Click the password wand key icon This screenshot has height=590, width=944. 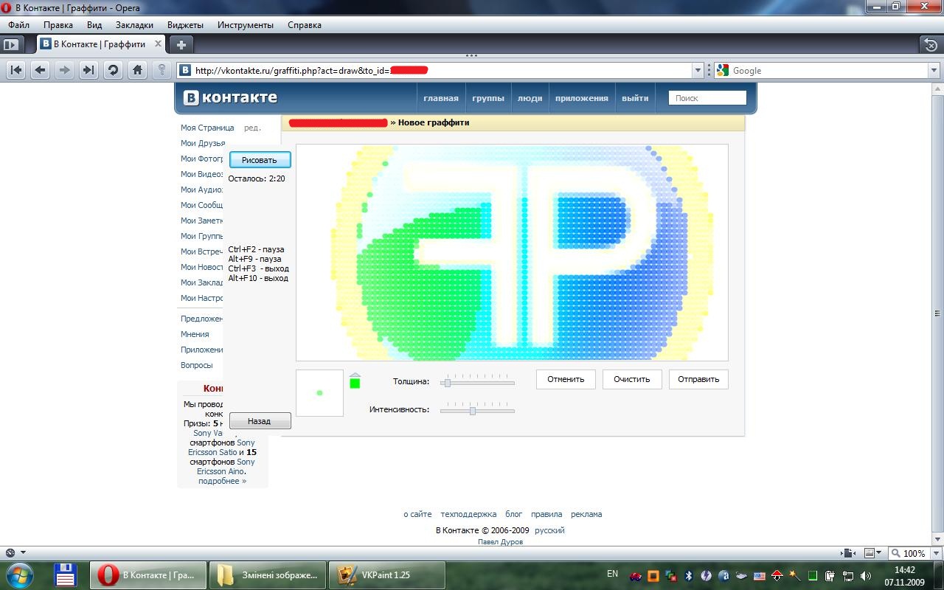[x=162, y=70]
